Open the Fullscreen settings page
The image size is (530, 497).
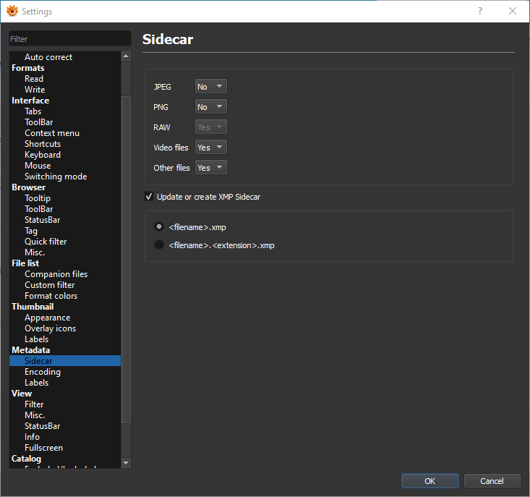[x=43, y=448]
